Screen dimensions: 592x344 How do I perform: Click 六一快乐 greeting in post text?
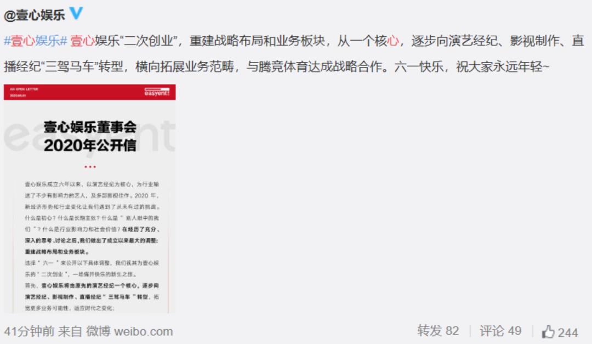pyautogui.click(x=419, y=66)
